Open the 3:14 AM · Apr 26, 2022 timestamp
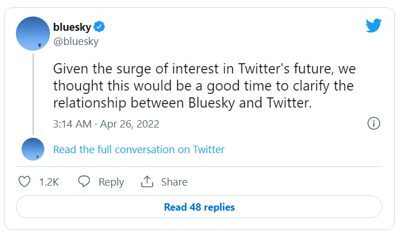The width and height of the screenshot is (396, 234). pos(106,124)
